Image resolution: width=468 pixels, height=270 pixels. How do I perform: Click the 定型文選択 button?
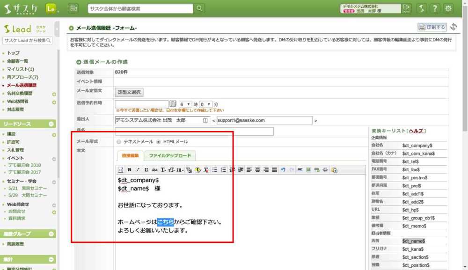tap(129, 92)
